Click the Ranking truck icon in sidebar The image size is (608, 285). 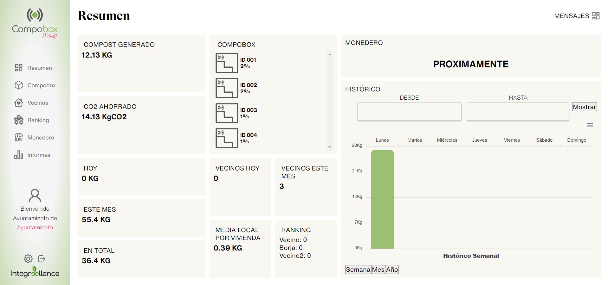19,120
